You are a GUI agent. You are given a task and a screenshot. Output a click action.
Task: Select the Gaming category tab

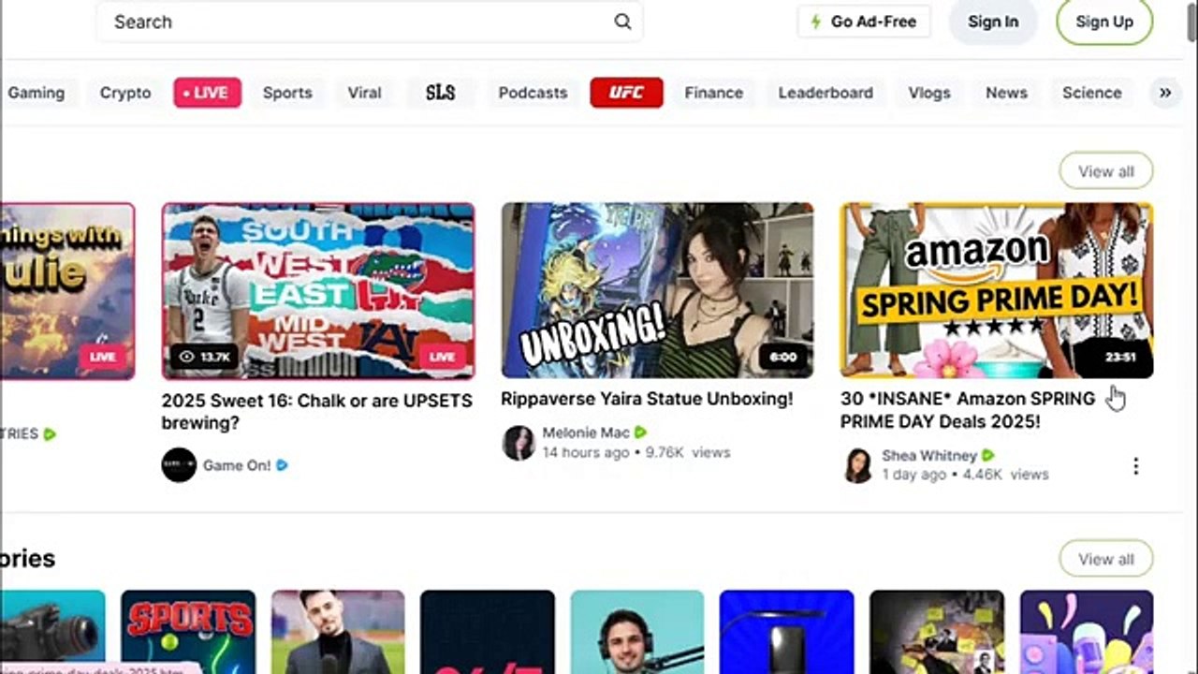coord(37,93)
